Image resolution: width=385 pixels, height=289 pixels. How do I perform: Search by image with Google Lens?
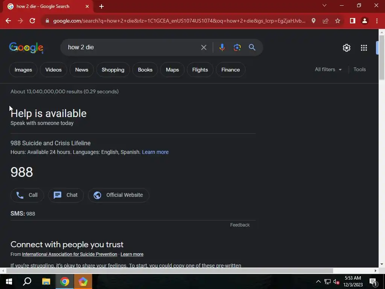pos(237,47)
